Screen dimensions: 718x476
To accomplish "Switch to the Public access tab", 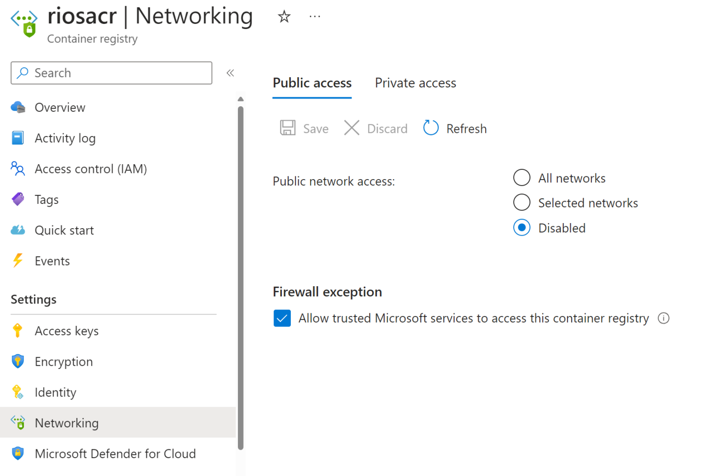I will coord(312,83).
